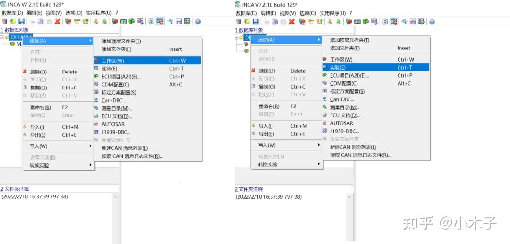The image size is (510, 244).
Task: Select Can-DBC... in right window submenu
Action: tap(376, 99)
